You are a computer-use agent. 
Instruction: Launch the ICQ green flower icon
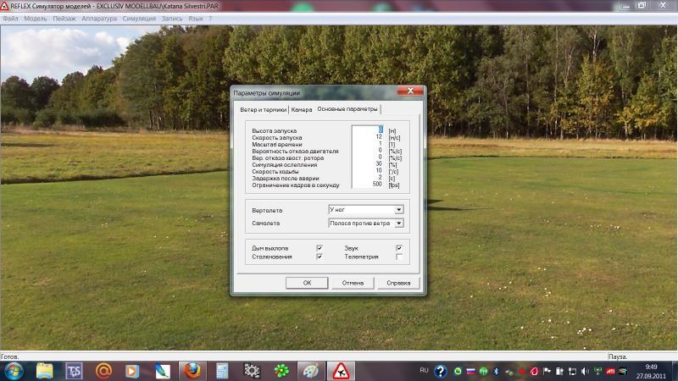(x=281, y=371)
